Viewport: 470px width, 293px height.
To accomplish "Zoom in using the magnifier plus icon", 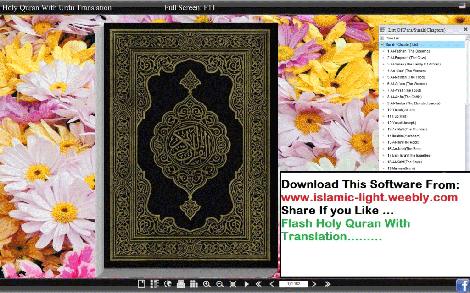I will tap(207, 284).
